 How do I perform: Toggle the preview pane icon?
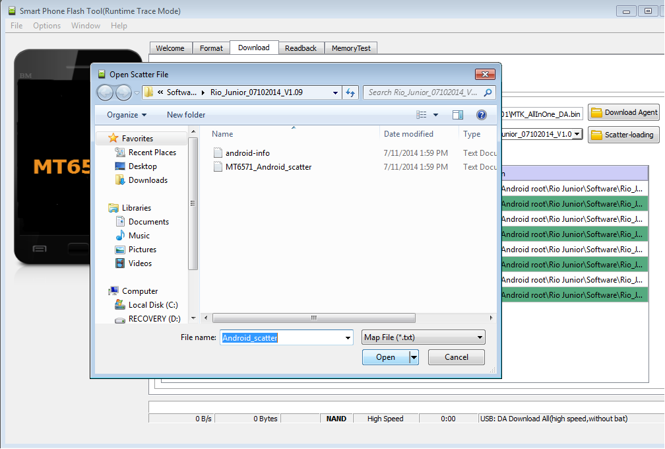[458, 114]
